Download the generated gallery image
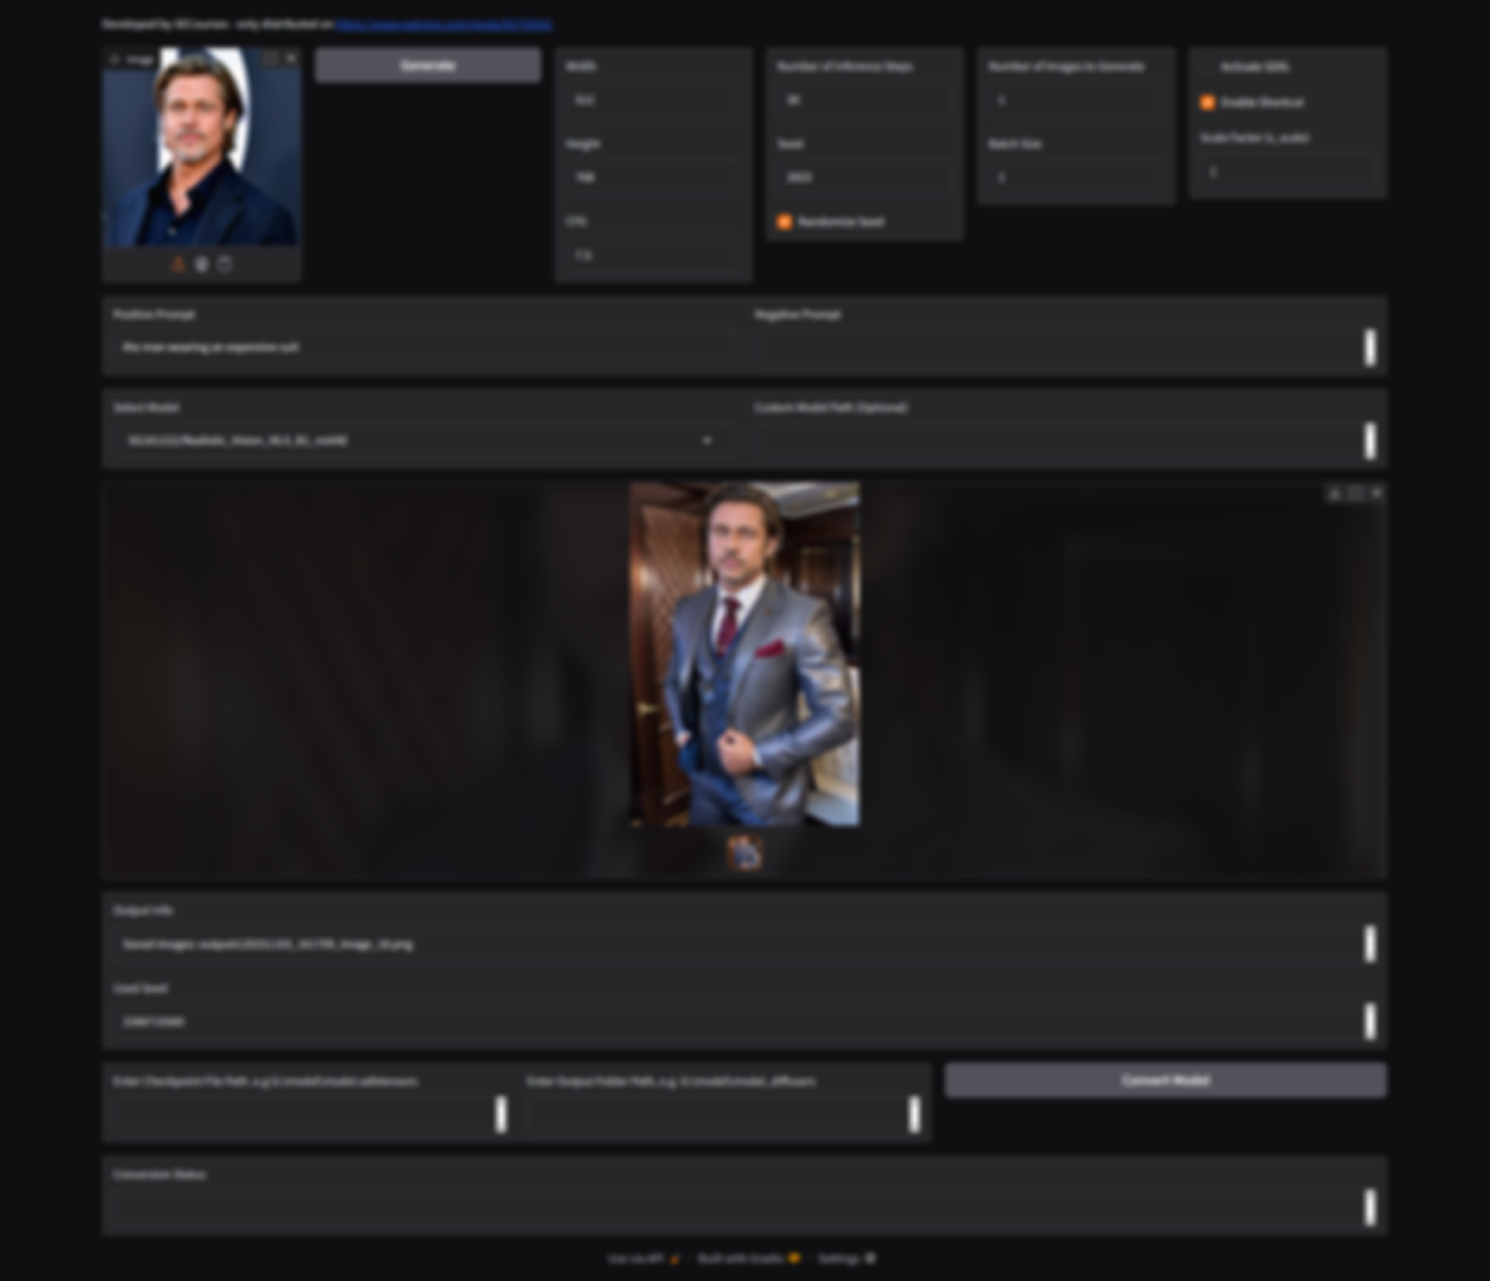Image resolution: width=1490 pixels, height=1281 pixels. click(x=1334, y=493)
